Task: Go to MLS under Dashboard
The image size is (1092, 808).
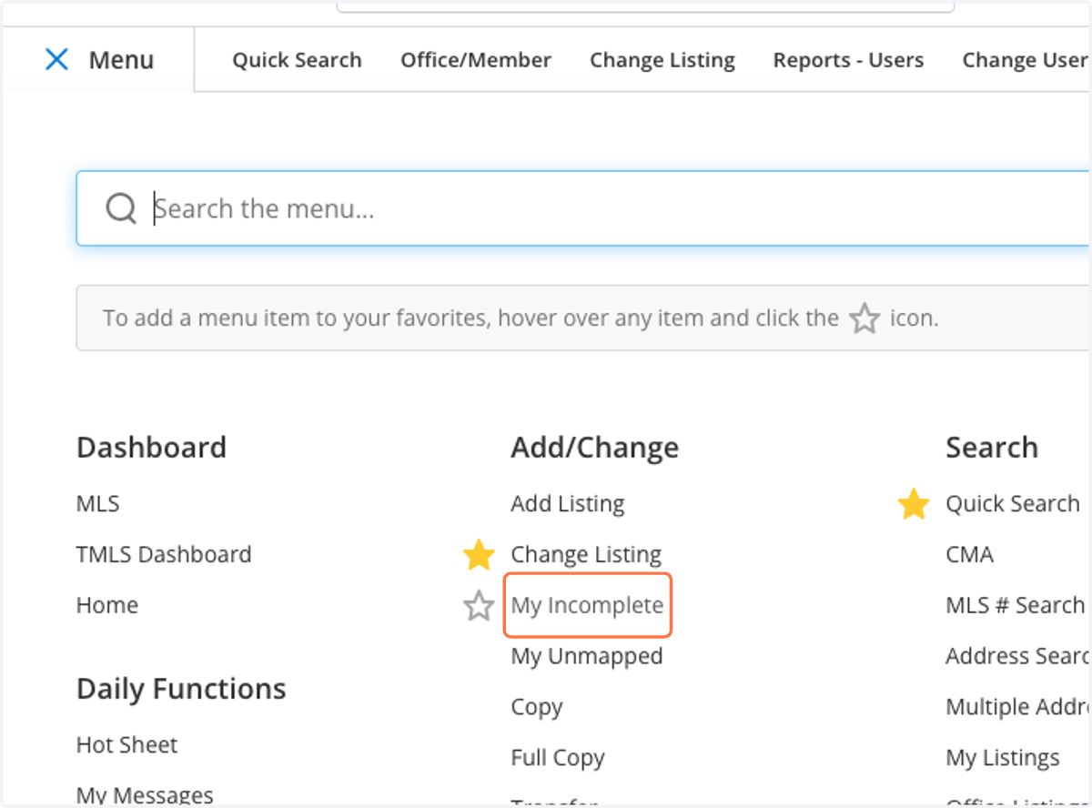Action: click(97, 503)
